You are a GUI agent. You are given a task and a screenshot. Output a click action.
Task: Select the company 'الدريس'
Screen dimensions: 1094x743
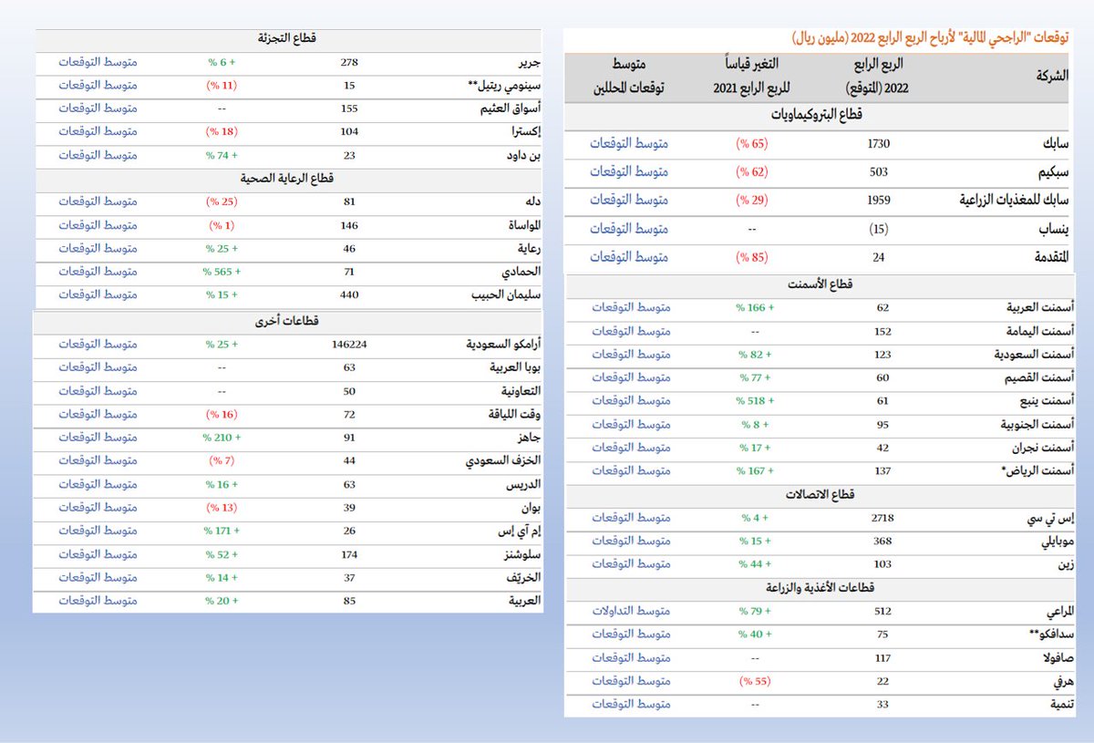click(x=524, y=484)
